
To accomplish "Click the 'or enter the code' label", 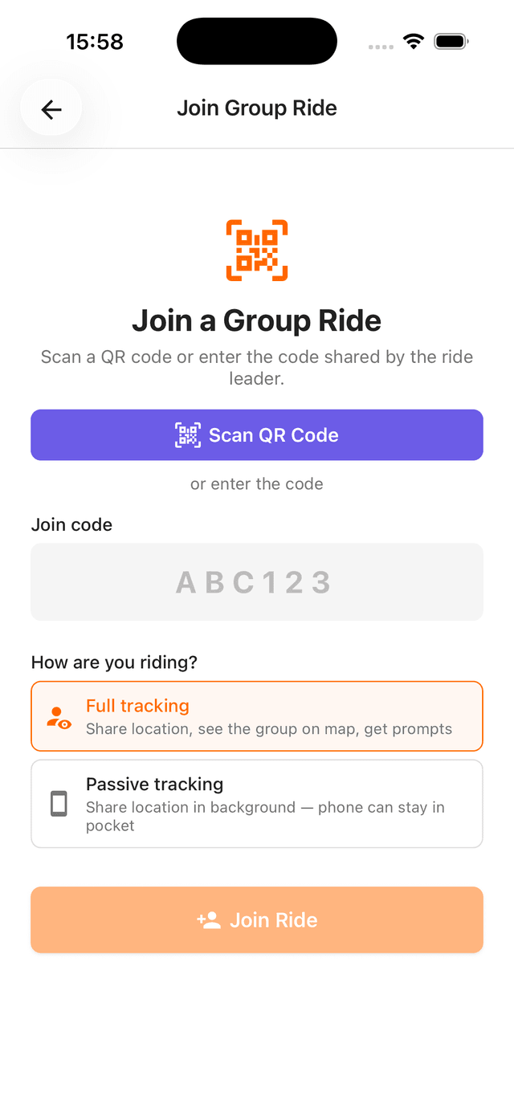I will coord(257,483).
